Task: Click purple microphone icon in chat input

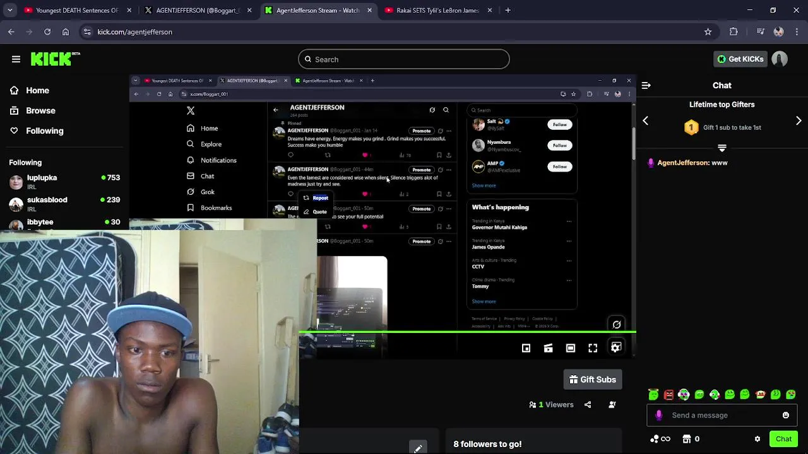Action: pos(659,416)
